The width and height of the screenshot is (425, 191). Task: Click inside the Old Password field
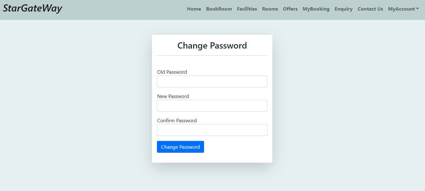[x=212, y=81]
